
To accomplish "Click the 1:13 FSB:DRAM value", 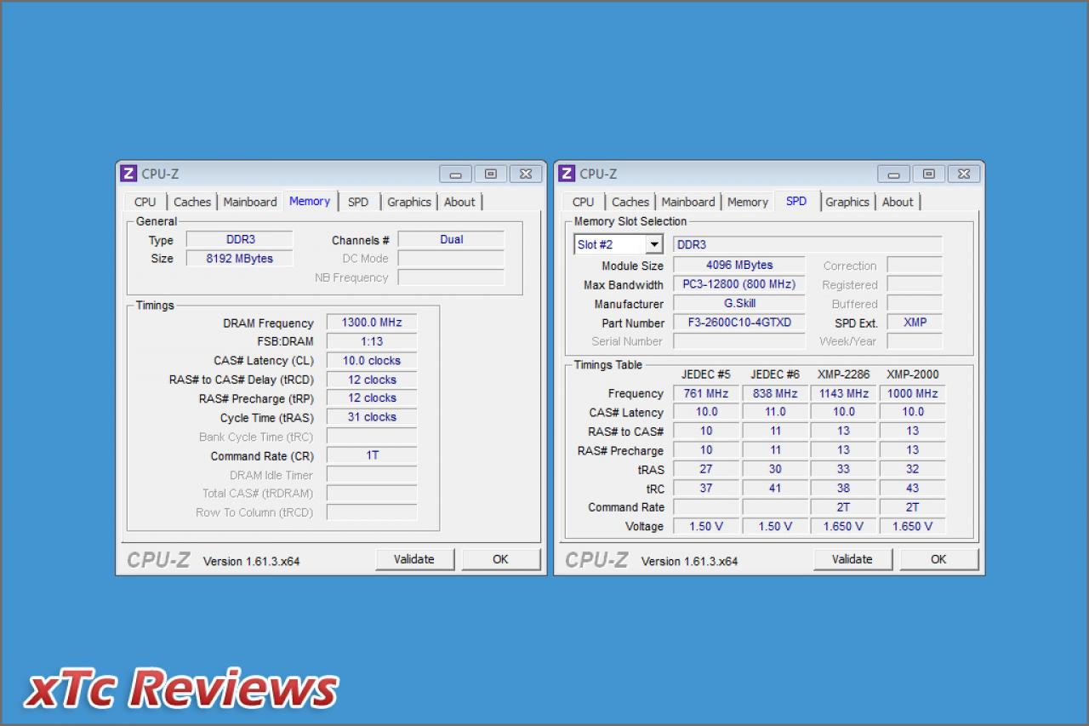I will (x=372, y=341).
